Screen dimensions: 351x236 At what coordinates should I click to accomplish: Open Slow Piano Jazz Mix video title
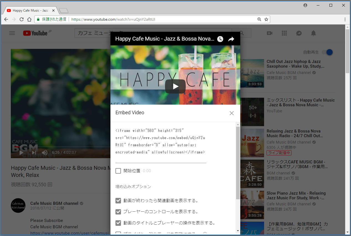296,195
